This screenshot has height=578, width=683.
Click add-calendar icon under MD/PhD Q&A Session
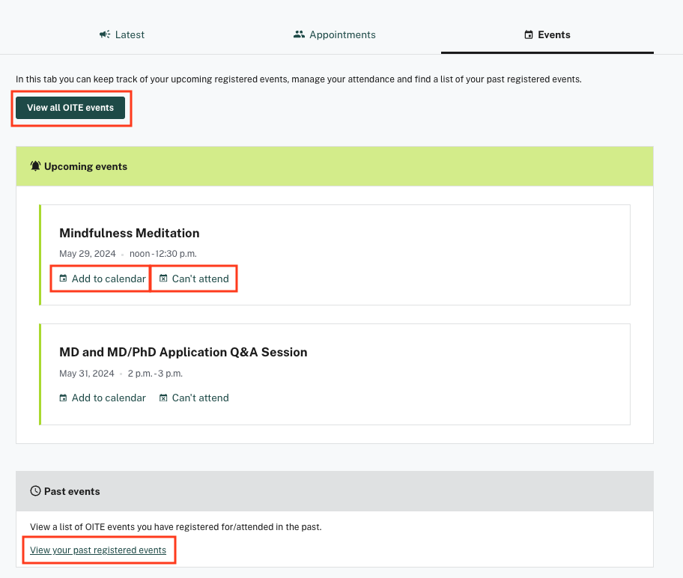point(63,398)
